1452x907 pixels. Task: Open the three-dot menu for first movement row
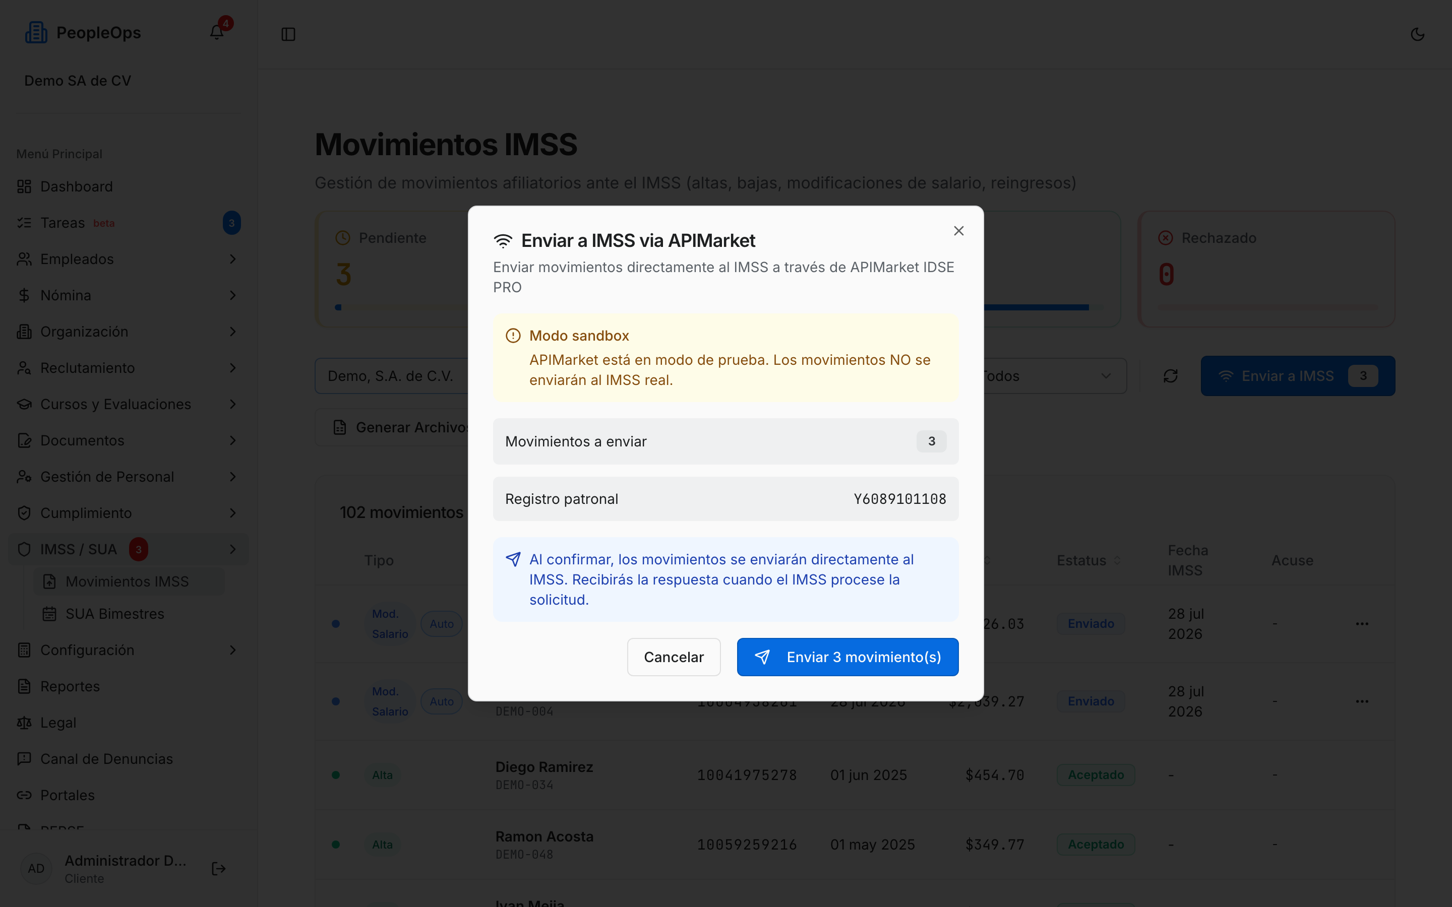click(1362, 624)
